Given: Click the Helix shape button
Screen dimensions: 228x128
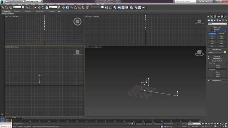Looking at the screenshot, I should tap(222, 43).
